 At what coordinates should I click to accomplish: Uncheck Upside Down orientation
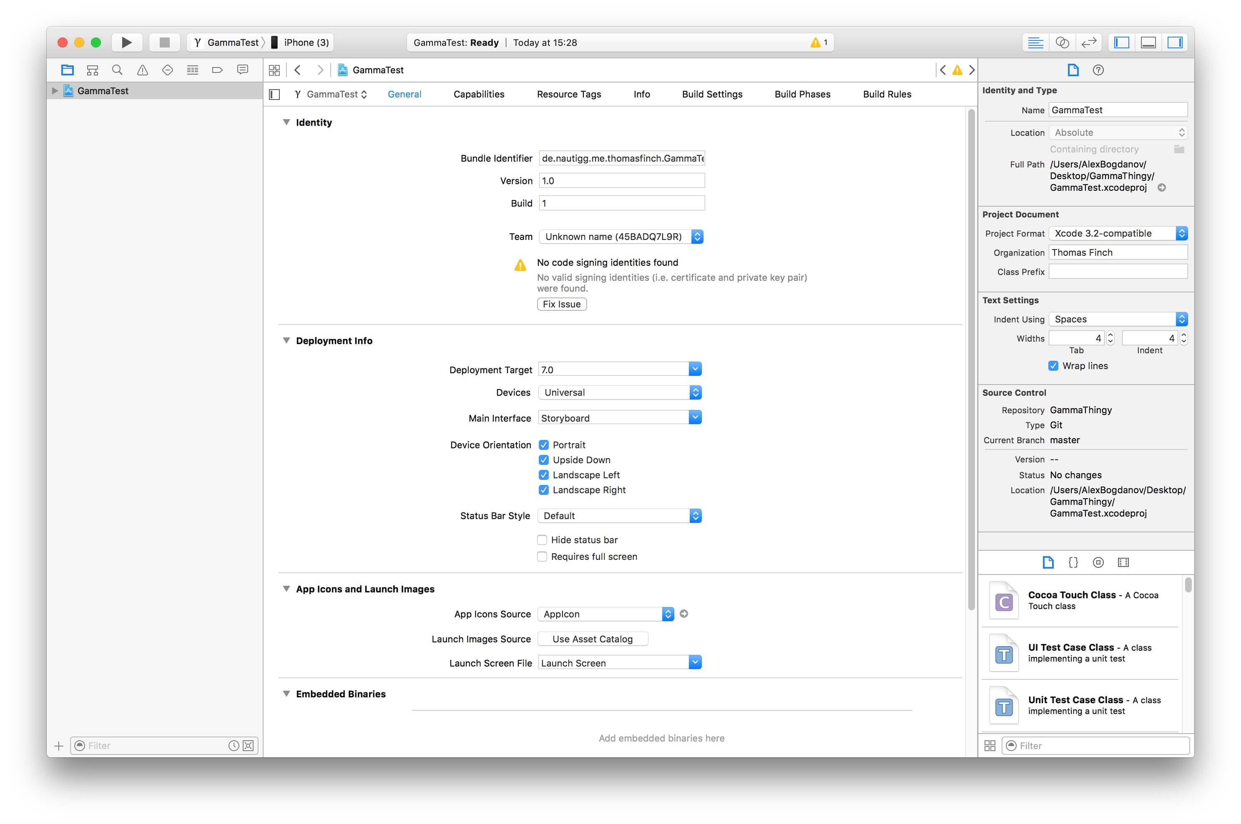click(x=543, y=460)
